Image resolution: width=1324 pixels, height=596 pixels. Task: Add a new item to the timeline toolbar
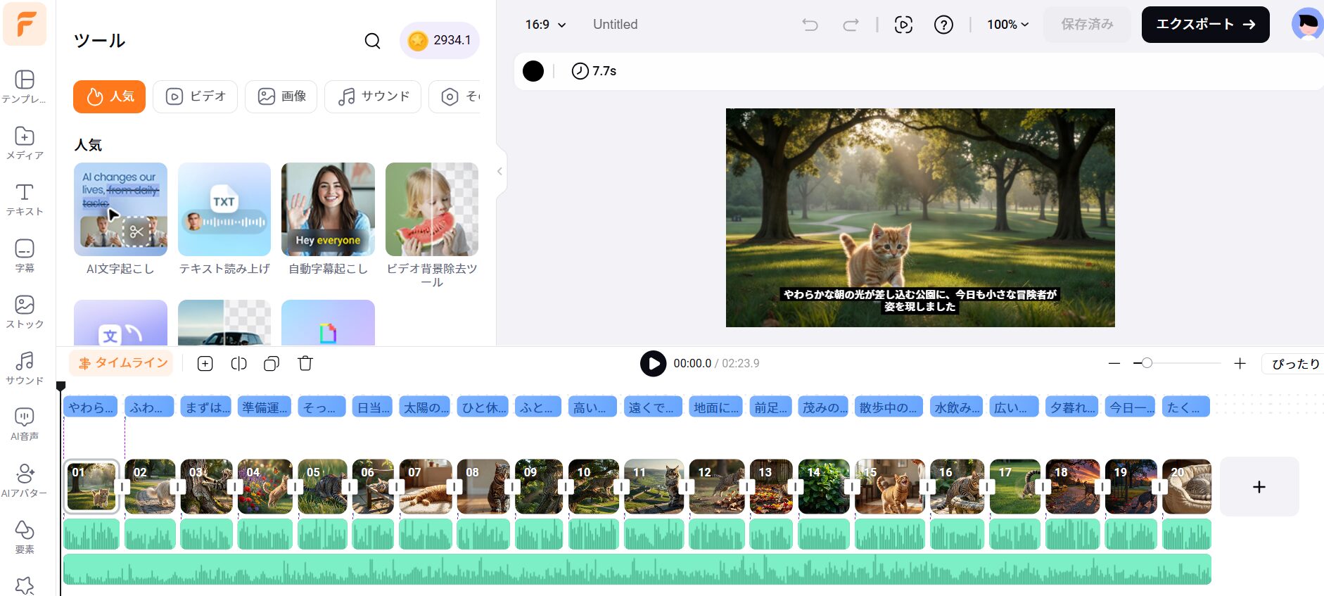[x=205, y=363]
